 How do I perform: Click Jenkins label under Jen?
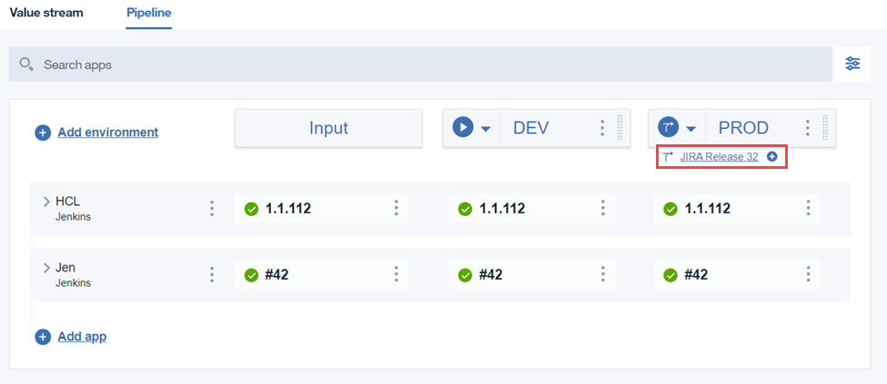coord(73,283)
